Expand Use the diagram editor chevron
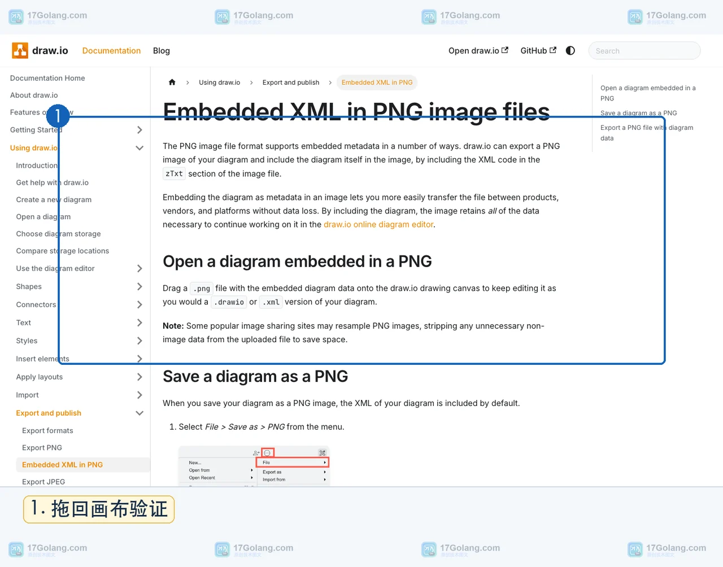Viewport: 723px width, 567px height. point(140,269)
